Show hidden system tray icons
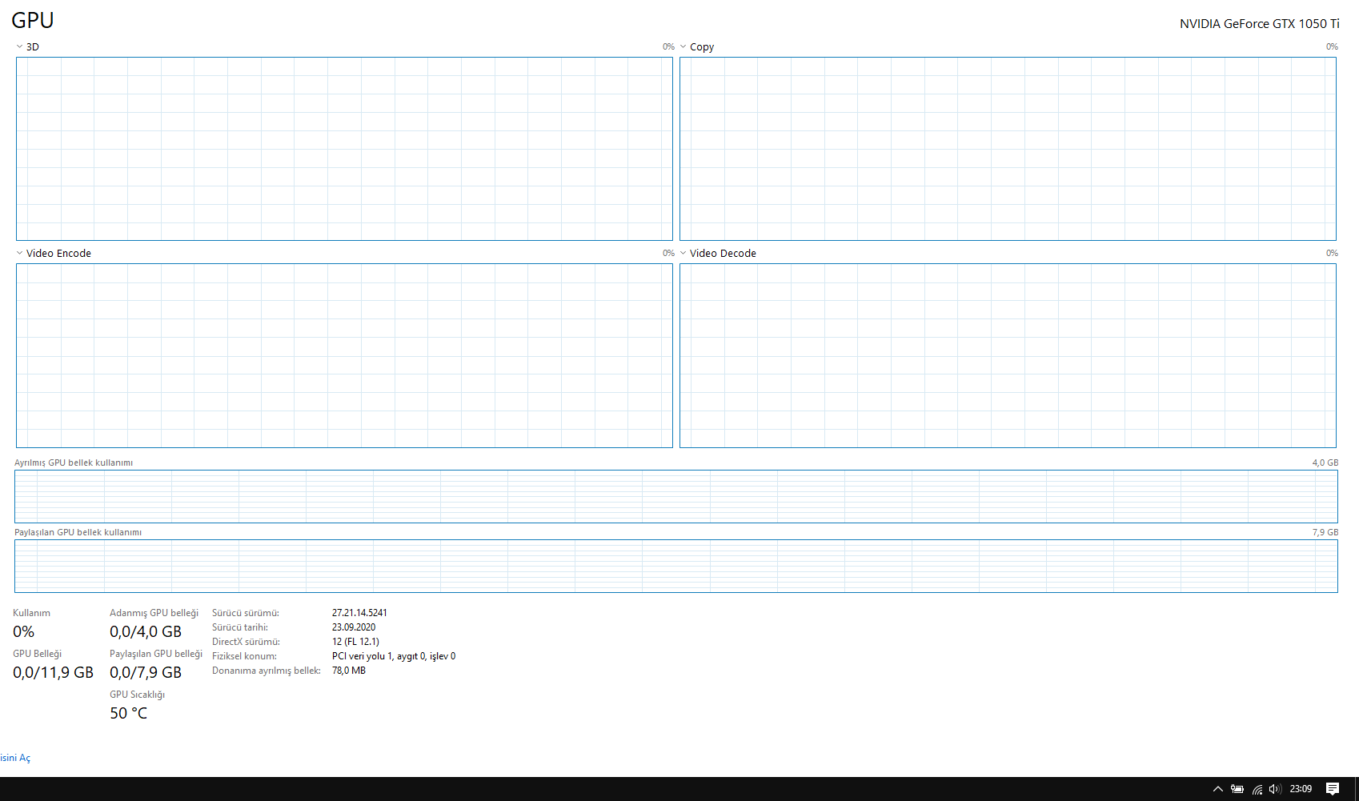 (x=1217, y=789)
